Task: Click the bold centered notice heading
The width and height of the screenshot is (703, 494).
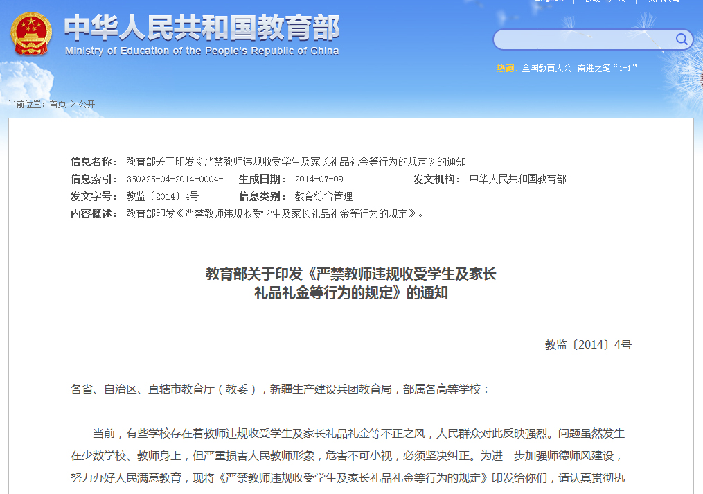Action: pyautogui.click(x=351, y=283)
